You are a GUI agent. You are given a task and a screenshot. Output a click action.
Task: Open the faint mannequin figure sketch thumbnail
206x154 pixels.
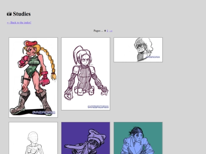[33, 138]
